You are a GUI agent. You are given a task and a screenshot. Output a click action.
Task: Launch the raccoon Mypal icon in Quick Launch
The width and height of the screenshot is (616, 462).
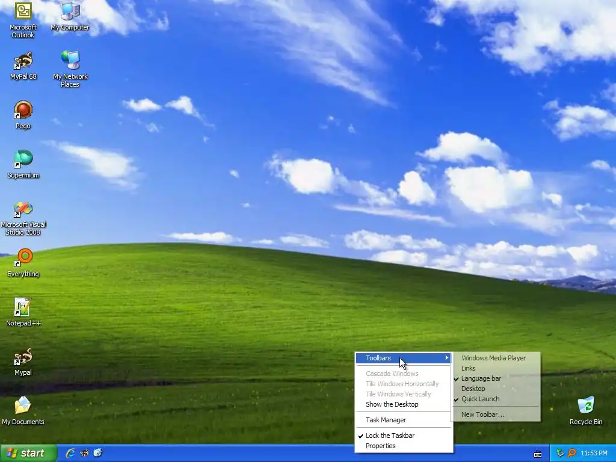(x=84, y=453)
